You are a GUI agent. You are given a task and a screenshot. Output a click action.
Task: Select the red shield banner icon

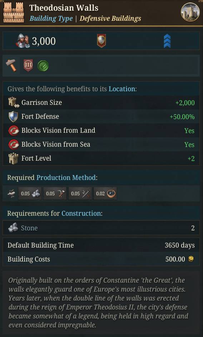point(101,41)
